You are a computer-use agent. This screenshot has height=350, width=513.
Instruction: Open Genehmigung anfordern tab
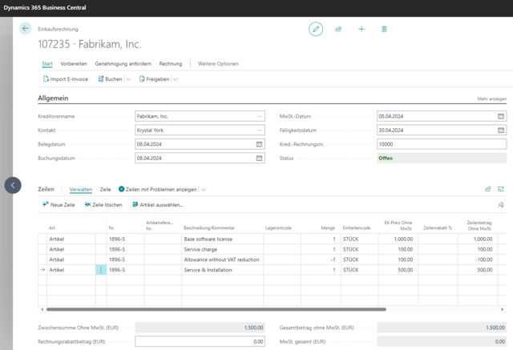tap(123, 64)
